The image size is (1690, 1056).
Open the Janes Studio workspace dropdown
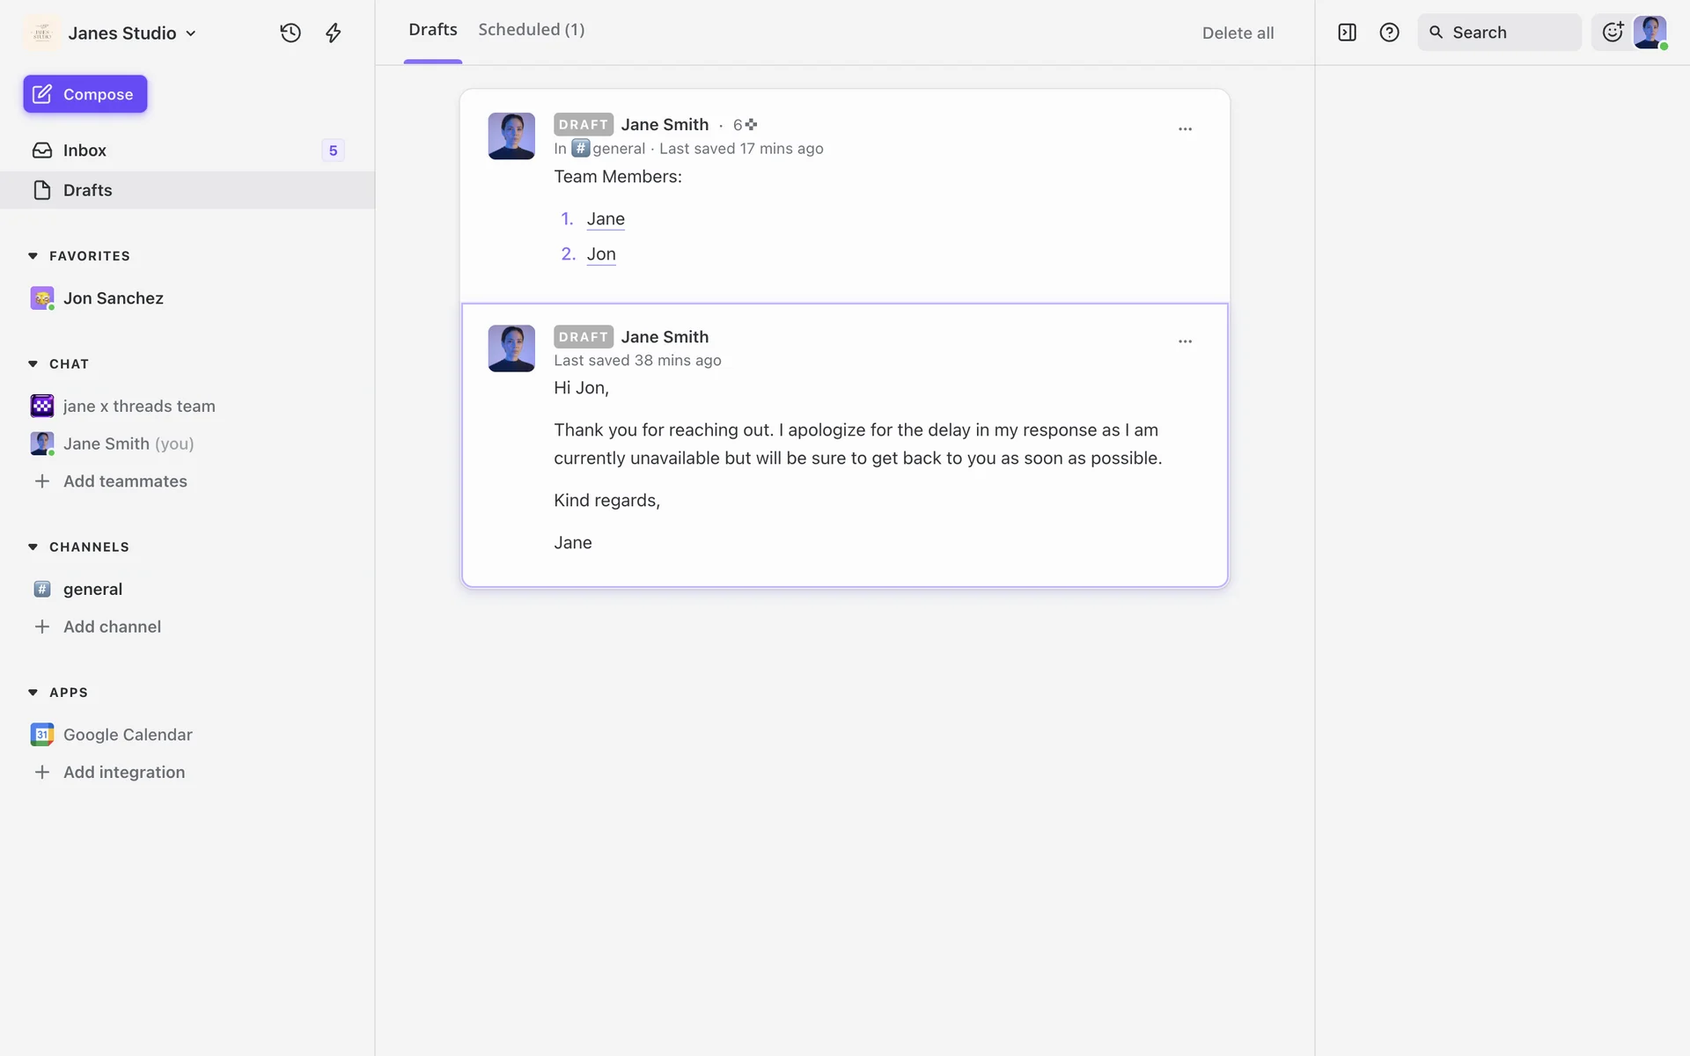point(132,33)
